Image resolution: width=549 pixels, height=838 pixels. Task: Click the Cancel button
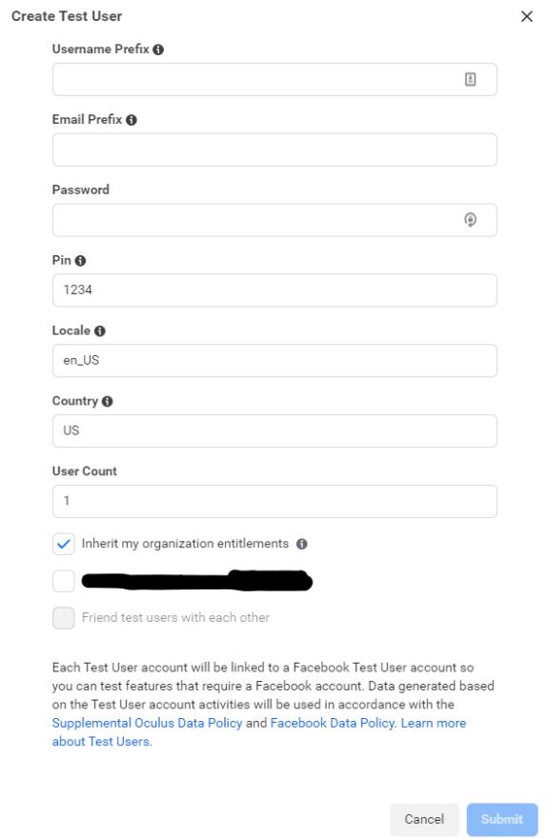coord(424,819)
